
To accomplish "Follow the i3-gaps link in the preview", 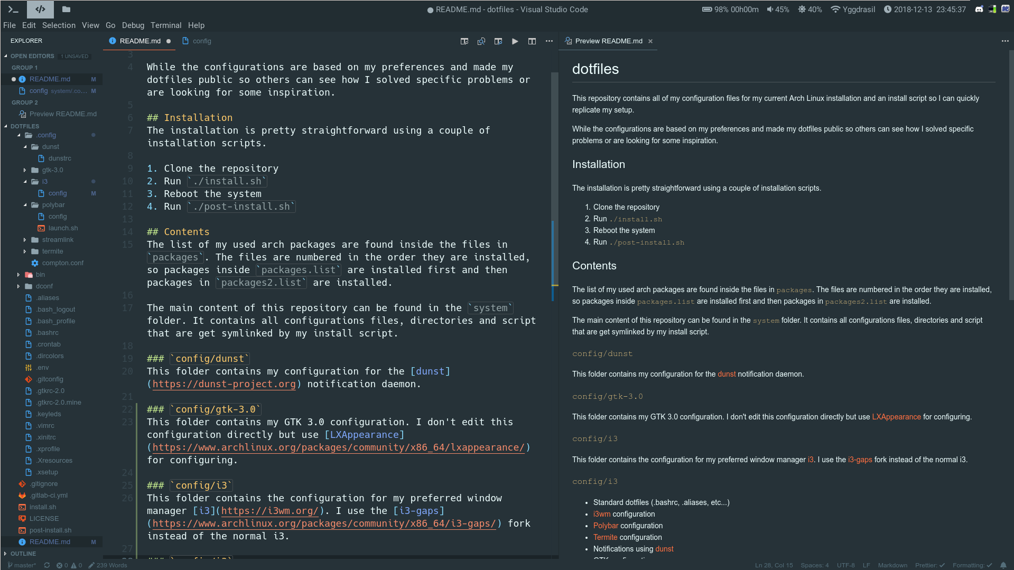I will coord(860,460).
